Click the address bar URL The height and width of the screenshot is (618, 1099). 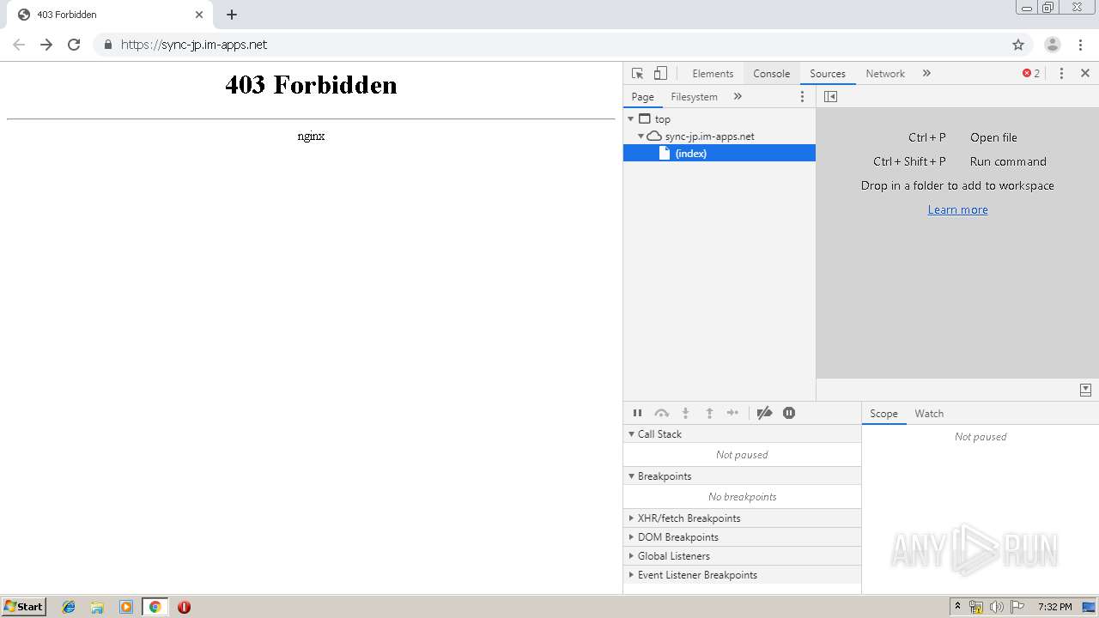point(194,45)
